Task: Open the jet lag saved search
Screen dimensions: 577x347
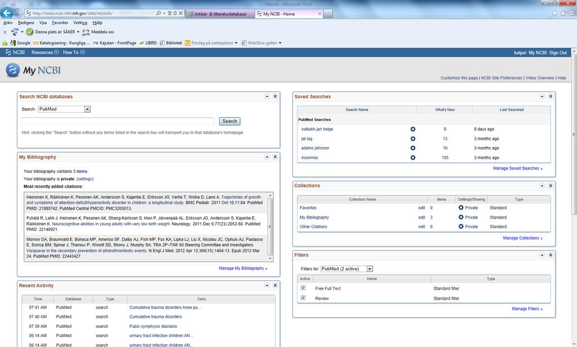Action: pos(307,139)
